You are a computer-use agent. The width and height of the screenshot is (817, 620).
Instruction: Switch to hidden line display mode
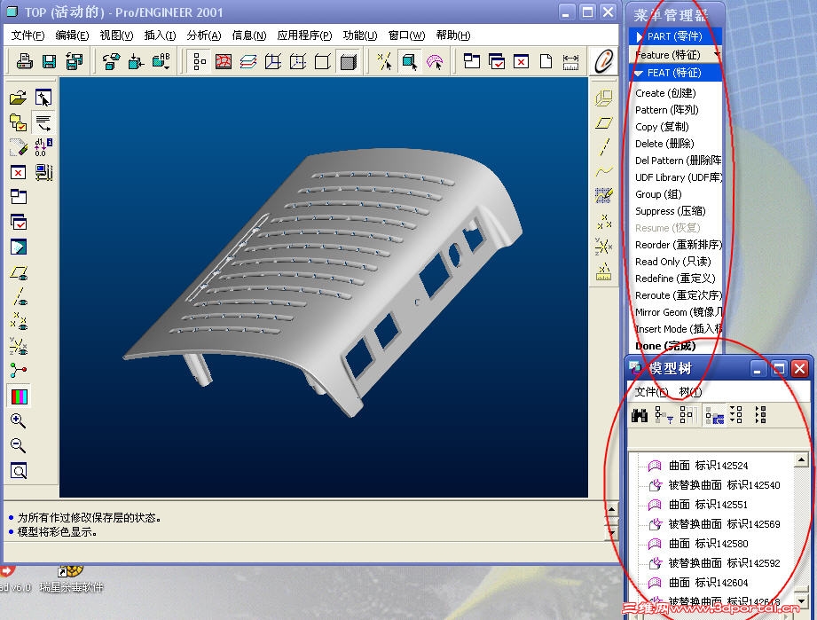pos(297,61)
